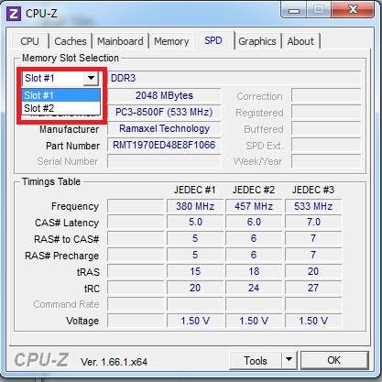The width and height of the screenshot is (382, 382).
Task: Click the Tools button
Action: click(x=256, y=361)
